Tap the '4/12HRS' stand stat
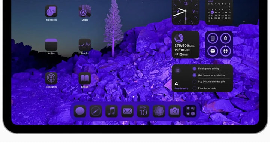270x161 pixels. coord(181,55)
